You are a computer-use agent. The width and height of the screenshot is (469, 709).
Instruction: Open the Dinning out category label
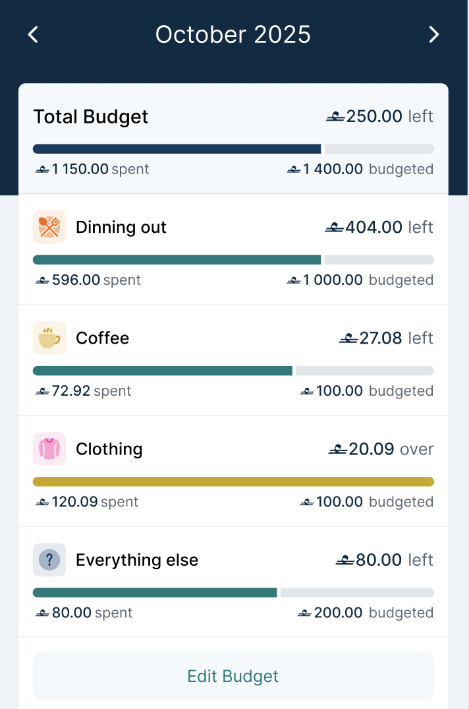[x=121, y=228]
